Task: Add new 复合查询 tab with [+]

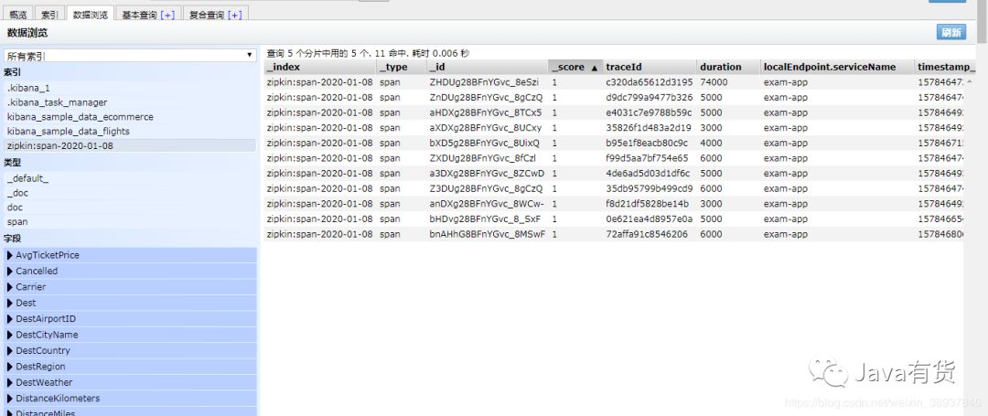Action: pyautogui.click(x=234, y=15)
